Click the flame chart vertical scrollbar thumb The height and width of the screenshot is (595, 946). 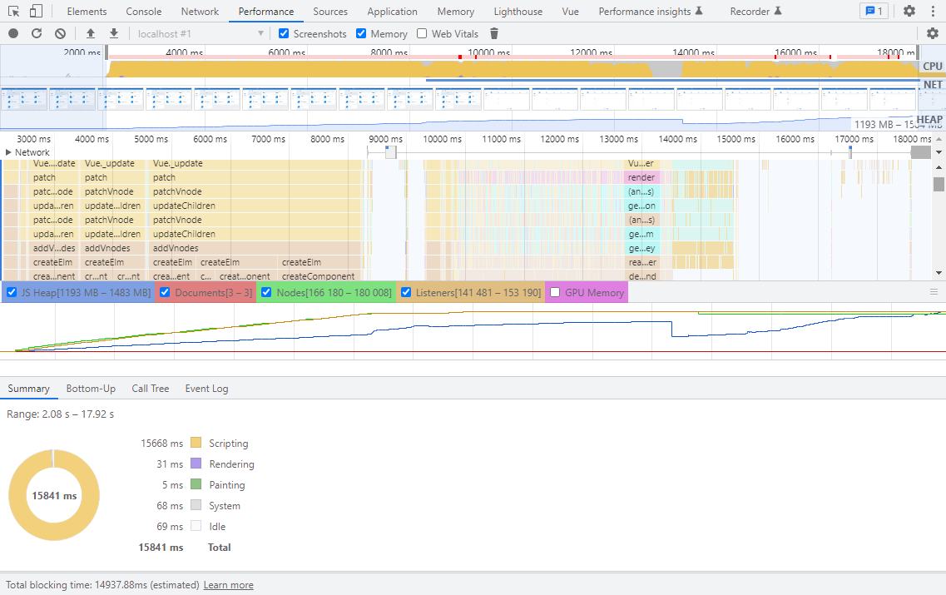click(939, 183)
